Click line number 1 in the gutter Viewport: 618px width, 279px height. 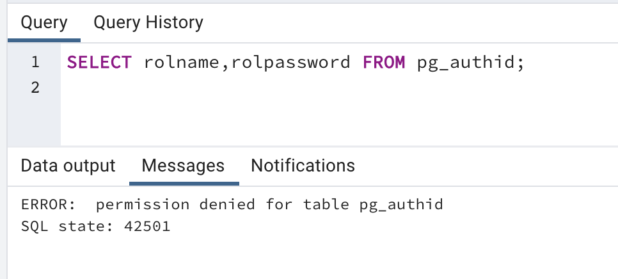(35, 63)
